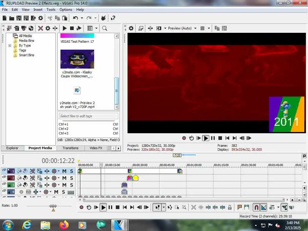
Task: Mute video track 2
Action: coord(64,178)
